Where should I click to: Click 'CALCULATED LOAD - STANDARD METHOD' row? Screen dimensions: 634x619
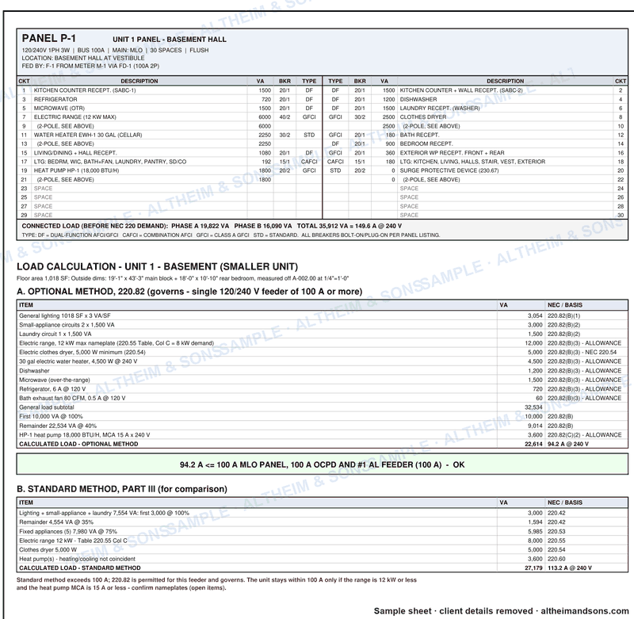(x=323, y=568)
